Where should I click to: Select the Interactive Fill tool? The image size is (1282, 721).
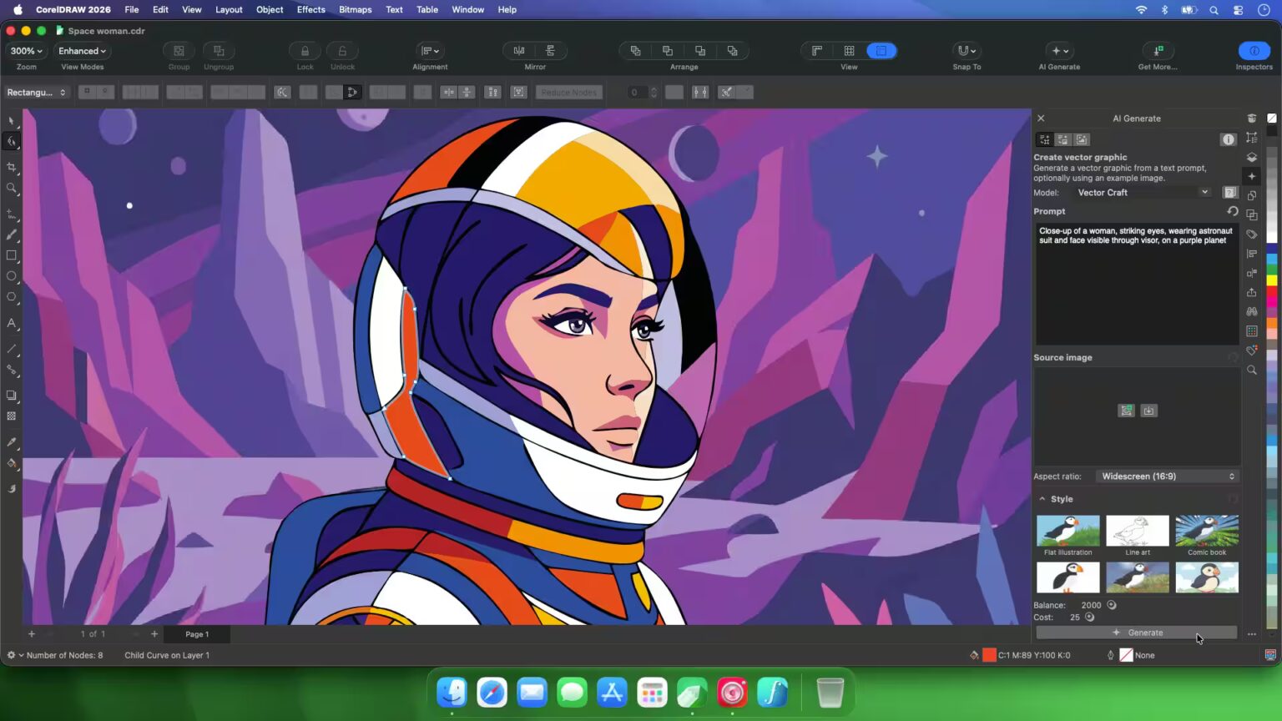[x=12, y=463]
